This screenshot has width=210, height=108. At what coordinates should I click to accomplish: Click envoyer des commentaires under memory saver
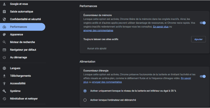tap(98, 31)
